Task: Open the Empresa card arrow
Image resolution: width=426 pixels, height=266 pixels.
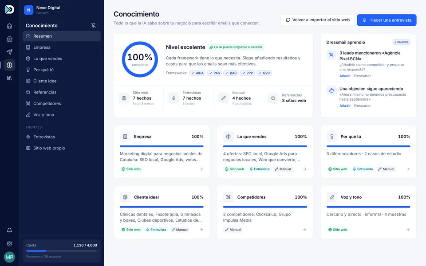Action: (x=201, y=169)
